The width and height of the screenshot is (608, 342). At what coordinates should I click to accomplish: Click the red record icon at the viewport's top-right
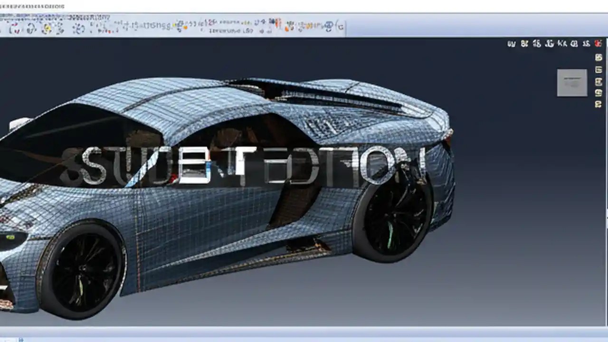pos(598,43)
